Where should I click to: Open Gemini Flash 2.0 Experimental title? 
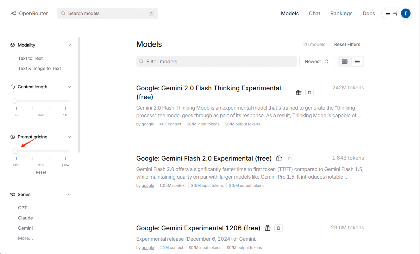pos(204,158)
